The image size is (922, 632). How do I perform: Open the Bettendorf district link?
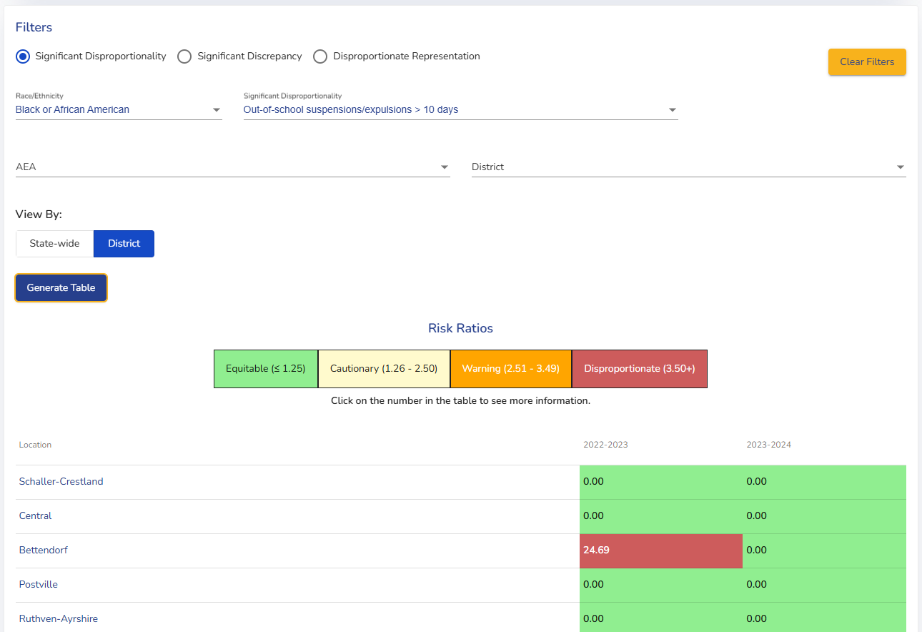click(x=44, y=550)
